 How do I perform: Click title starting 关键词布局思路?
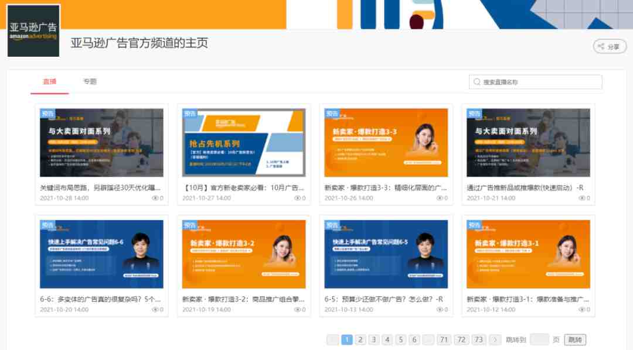(x=100, y=187)
